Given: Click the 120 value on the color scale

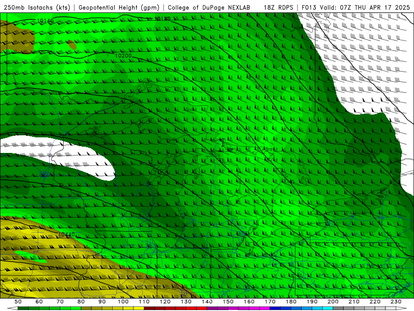Looking at the screenshot, I should coord(165,302).
